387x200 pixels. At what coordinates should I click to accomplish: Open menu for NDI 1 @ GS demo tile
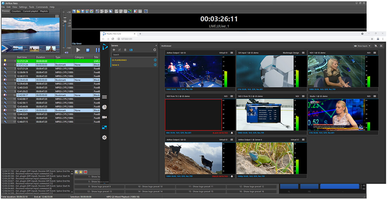375,53
